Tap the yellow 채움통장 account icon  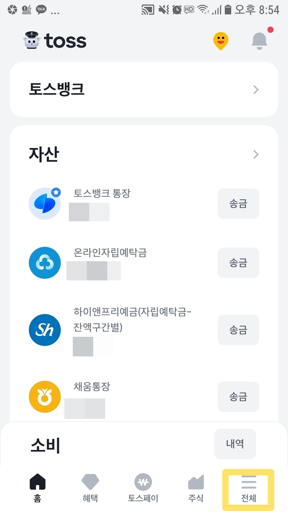tap(45, 397)
